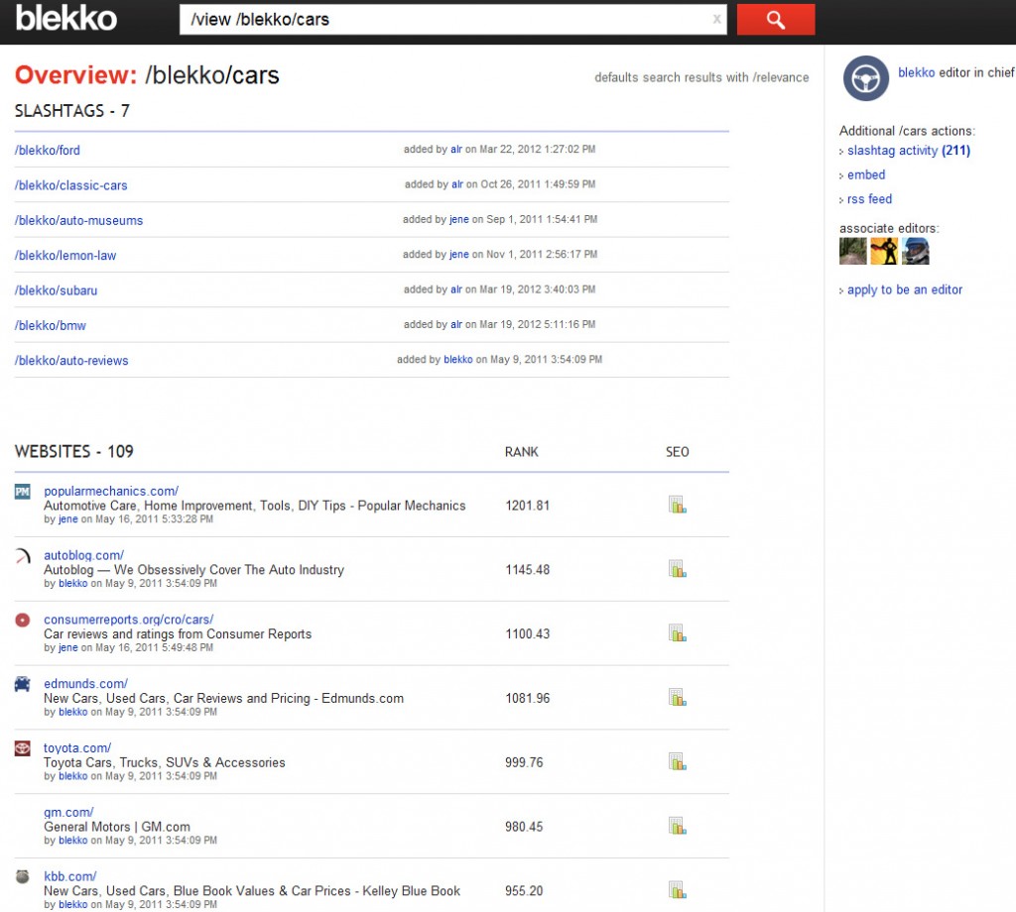The height and width of the screenshot is (912, 1016).
Task: View SEO chart icon for edmunds.com
Action: (x=677, y=697)
